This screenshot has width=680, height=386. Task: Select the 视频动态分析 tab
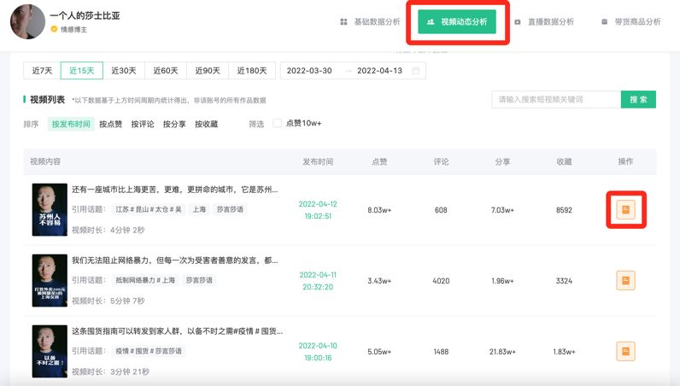coord(457,21)
